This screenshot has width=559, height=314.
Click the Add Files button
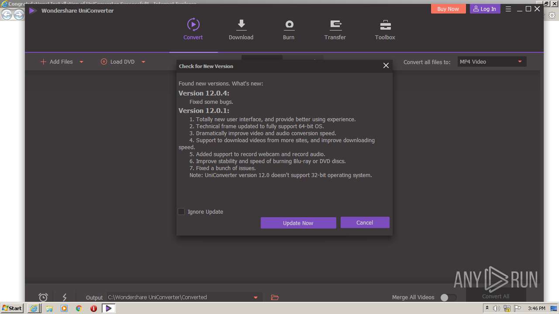coord(57,62)
